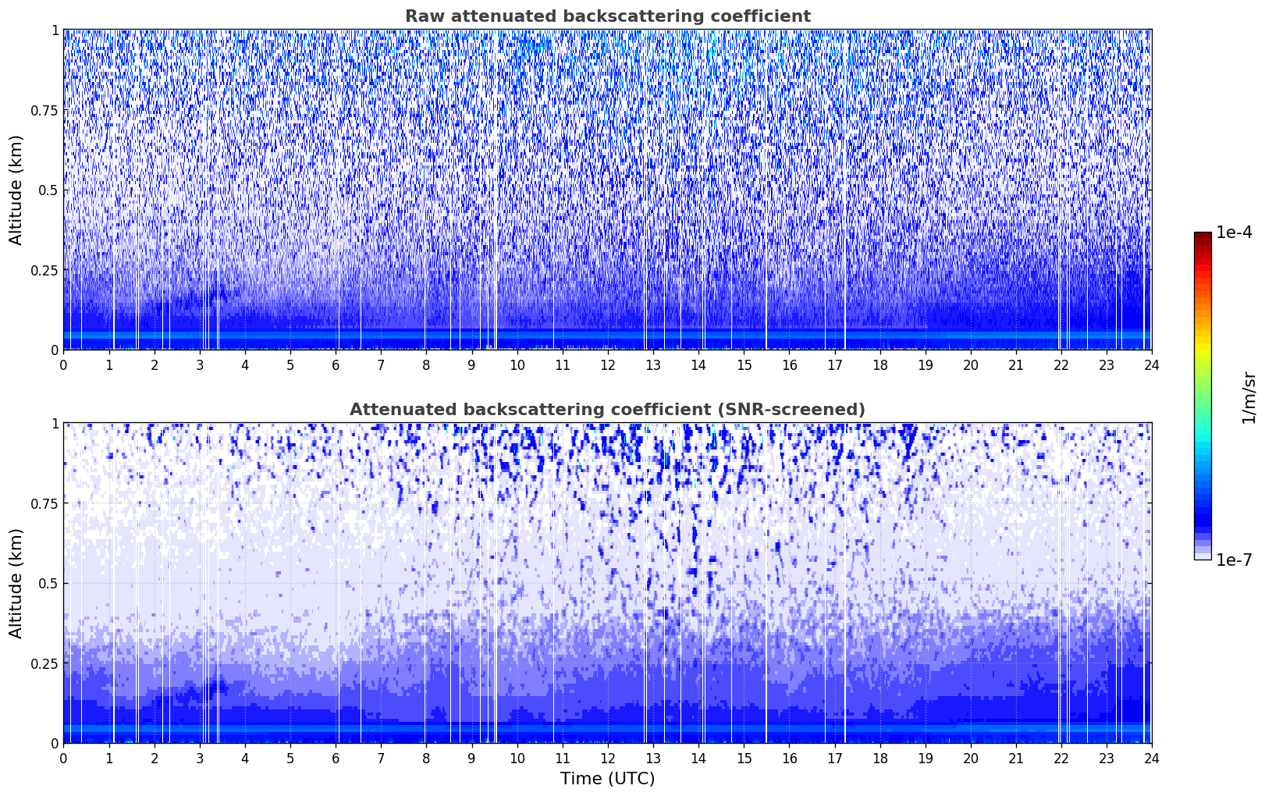Viewport: 1265px width, 796px height.
Task: Click the '1e-7' colorbar minimum label
Action: [1234, 560]
